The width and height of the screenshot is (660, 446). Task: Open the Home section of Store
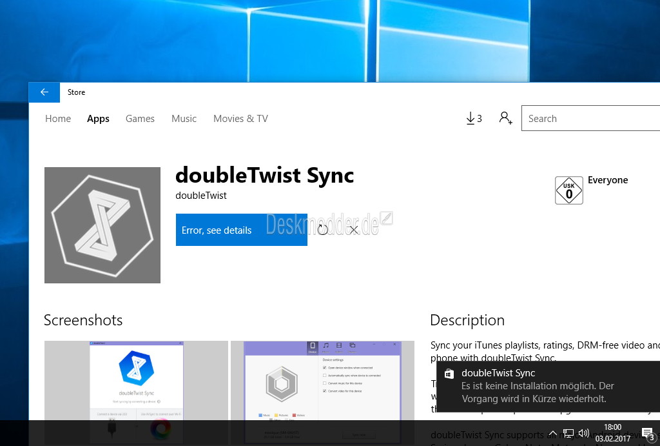pos(58,119)
